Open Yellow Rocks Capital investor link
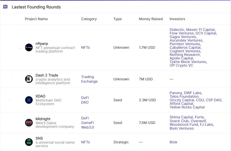231x151 pixels. tap(187, 107)
